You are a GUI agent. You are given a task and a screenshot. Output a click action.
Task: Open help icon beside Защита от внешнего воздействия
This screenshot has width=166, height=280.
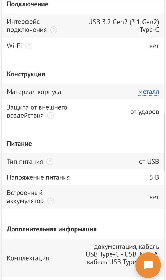51,116
